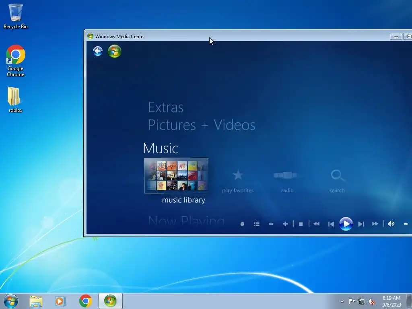Show hidden tray icons arrow
This screenshot has height=309, width=412.
coord(342,301)
